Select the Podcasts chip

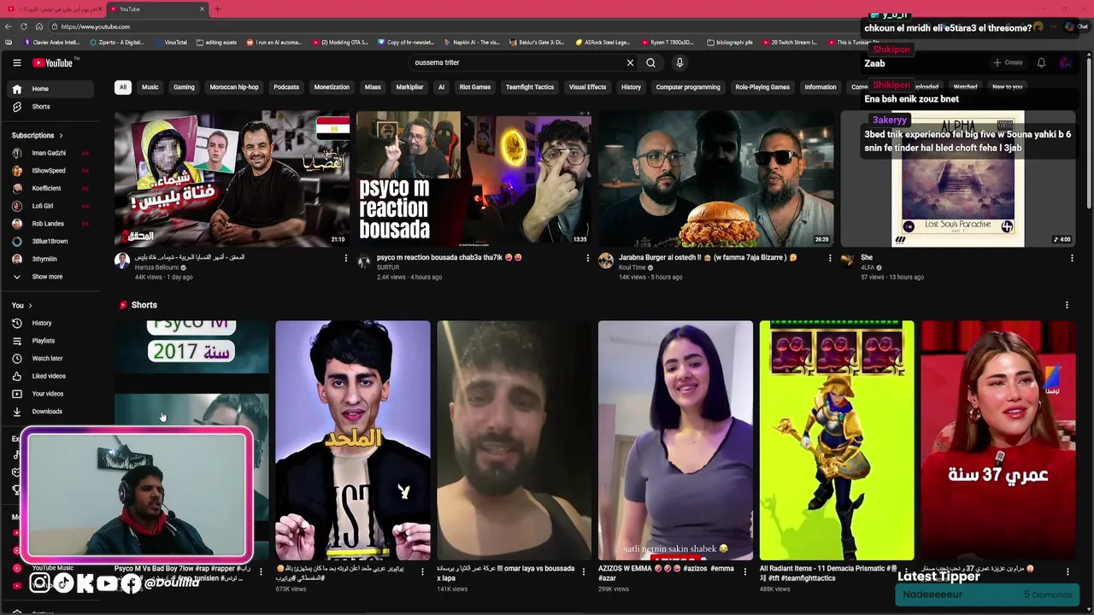point(286,87)
